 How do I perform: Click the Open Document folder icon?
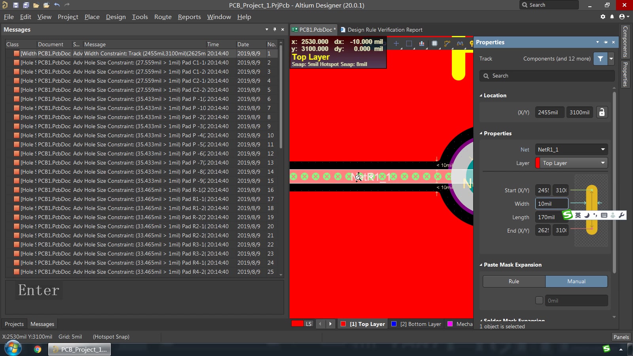[36, 5]
